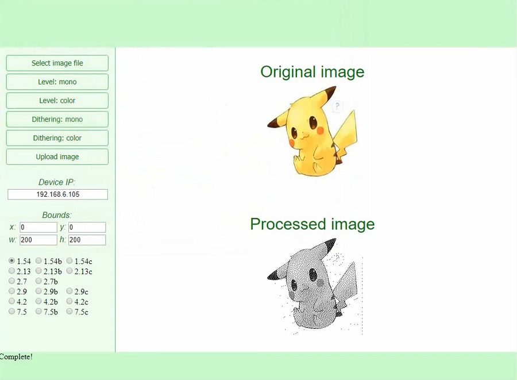Select the 7.5c display radio button
This screenshot has height=380, width=517.
coord(70,311)
